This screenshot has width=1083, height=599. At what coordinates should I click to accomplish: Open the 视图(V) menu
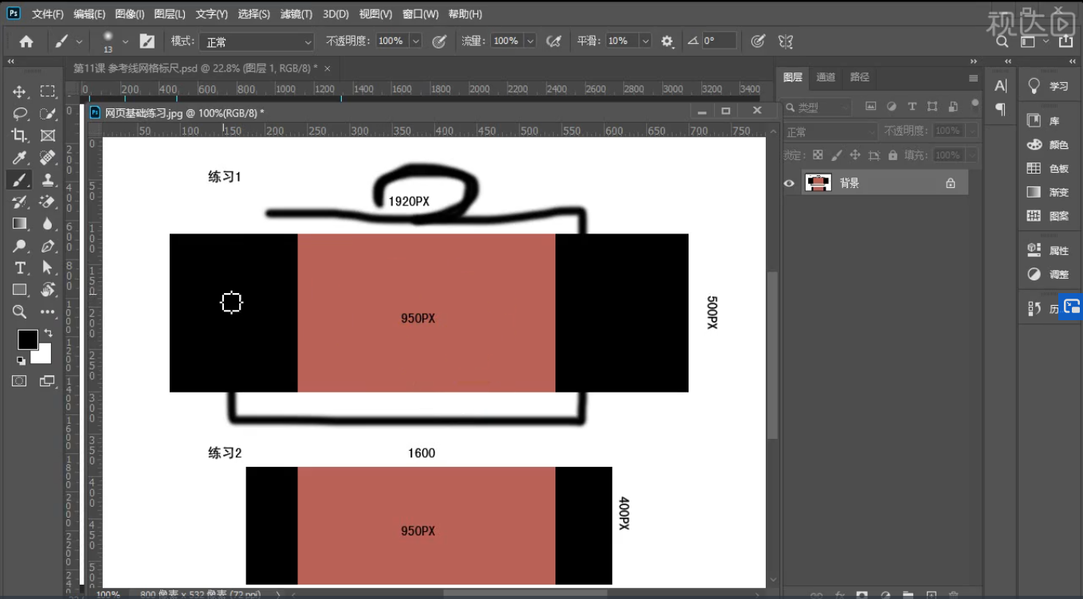click(x=375, y=14)
